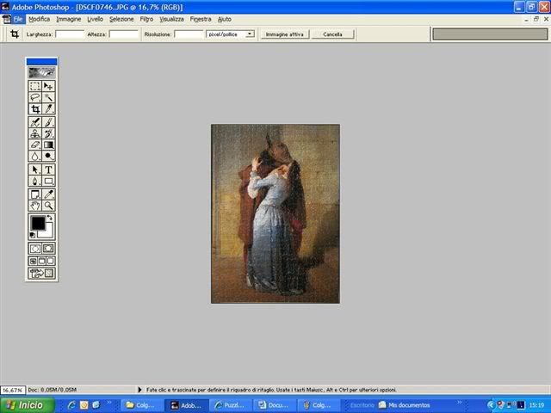Image resolution: width=551 pixels, height=413 pixels.
Task: Switch to Standard editing mode
Action: click(34, 249)
